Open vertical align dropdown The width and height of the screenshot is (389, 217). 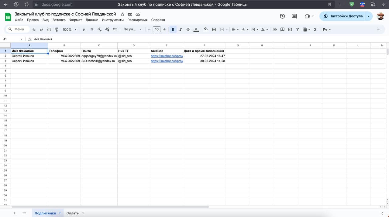(x=245, y=29)
